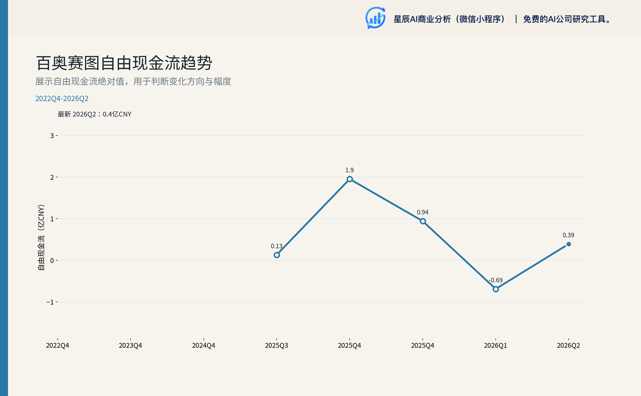641x396 pixels.
Task: Click the text 最新 2026Q2：0.4亿CNY
Action: [95, 114]
